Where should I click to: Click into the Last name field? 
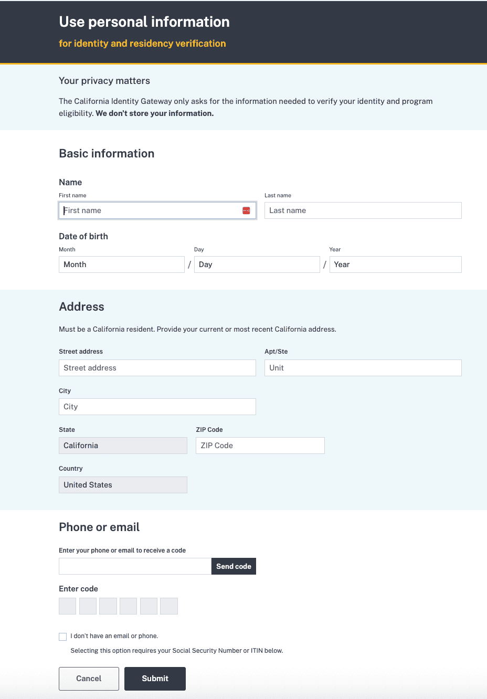(363, 210)
